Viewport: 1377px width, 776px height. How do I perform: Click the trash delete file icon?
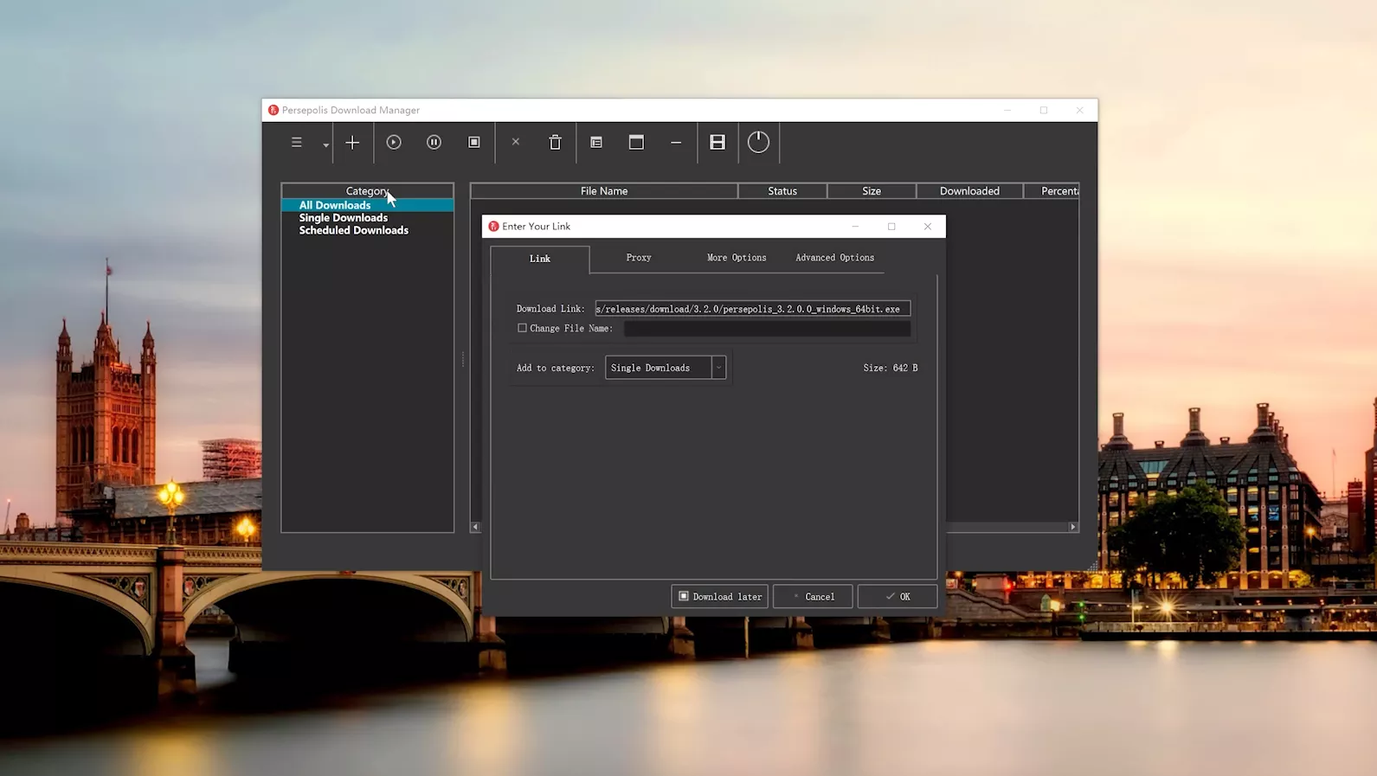click(555, 143)
